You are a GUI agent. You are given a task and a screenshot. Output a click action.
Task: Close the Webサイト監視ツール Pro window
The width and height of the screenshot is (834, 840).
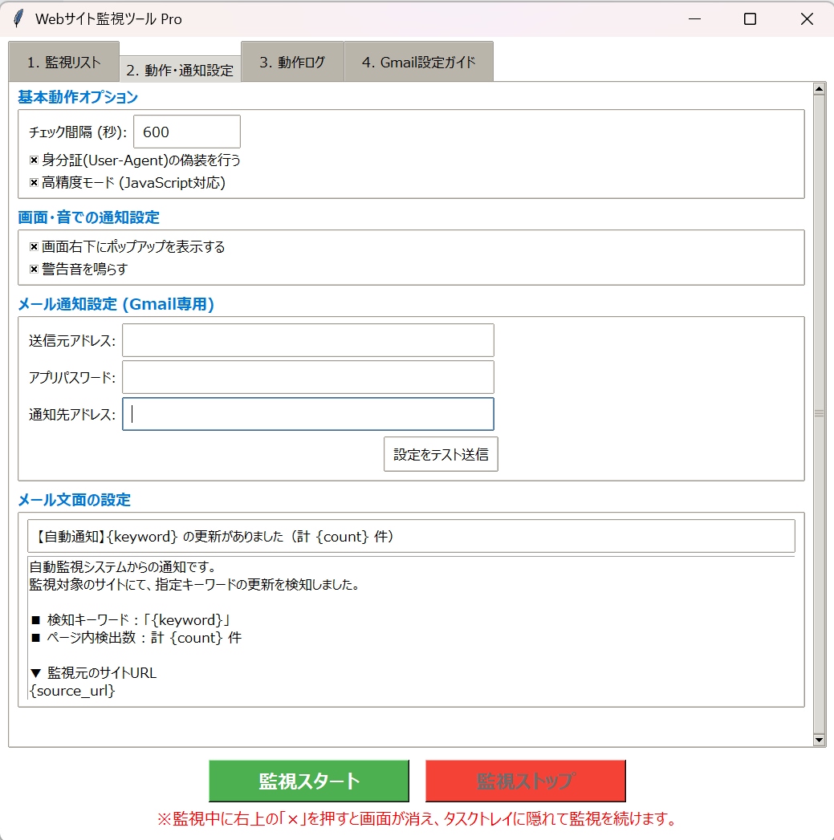coord(807,18)
